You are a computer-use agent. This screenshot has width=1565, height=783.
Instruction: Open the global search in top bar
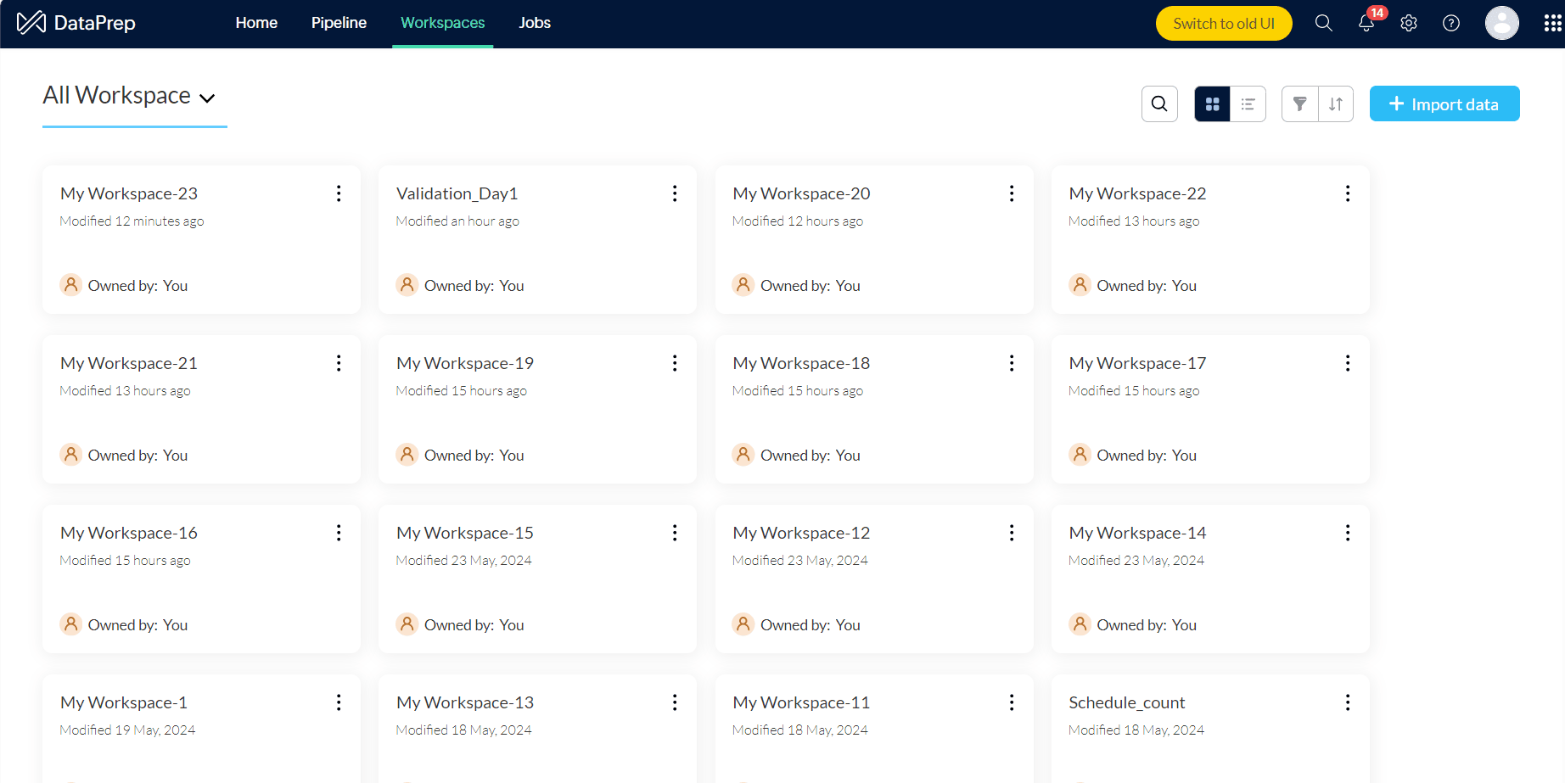(1324, 23)
